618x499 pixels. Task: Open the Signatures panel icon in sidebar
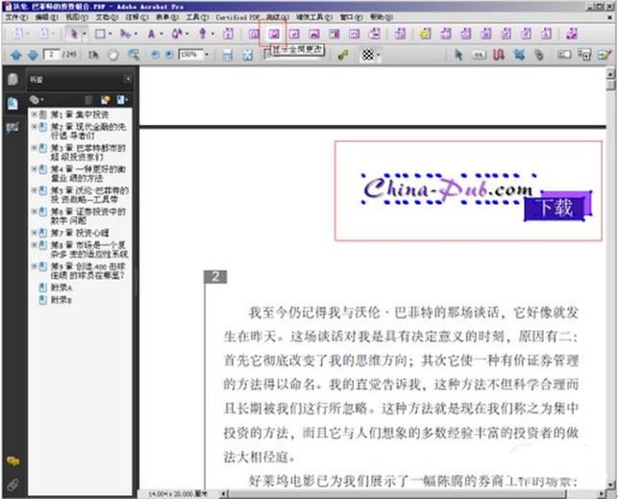point(12,127)
